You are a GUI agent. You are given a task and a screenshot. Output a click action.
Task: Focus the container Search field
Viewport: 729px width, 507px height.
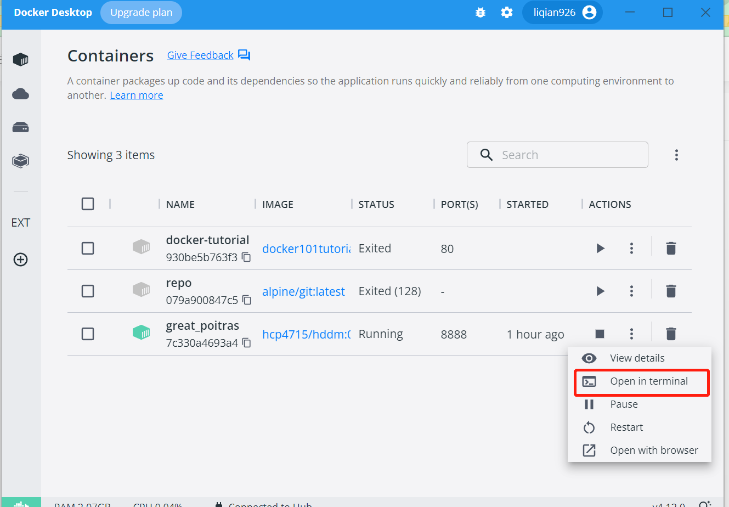tap(557, 155)
